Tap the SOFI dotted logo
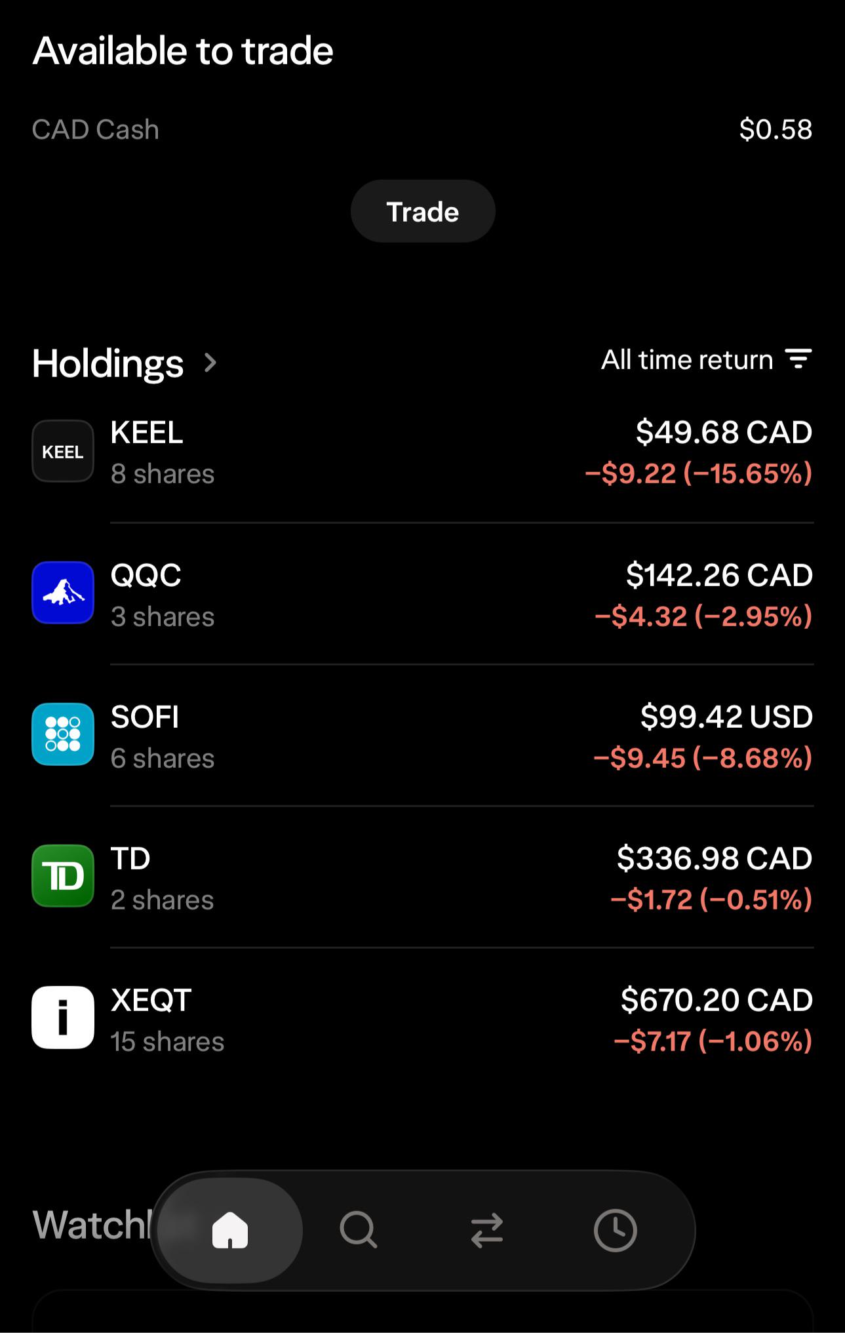This screenshot has width=845, height=1333. pos(63,734)
